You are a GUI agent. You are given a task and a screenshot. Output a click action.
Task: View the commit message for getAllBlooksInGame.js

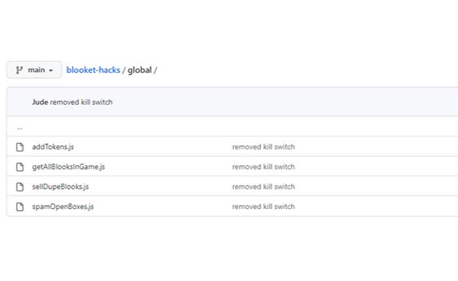[x=263, y=167]
